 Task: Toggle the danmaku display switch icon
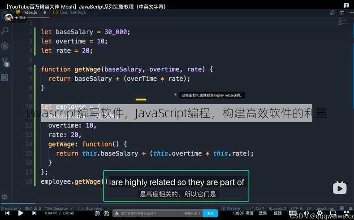[97, 213]
